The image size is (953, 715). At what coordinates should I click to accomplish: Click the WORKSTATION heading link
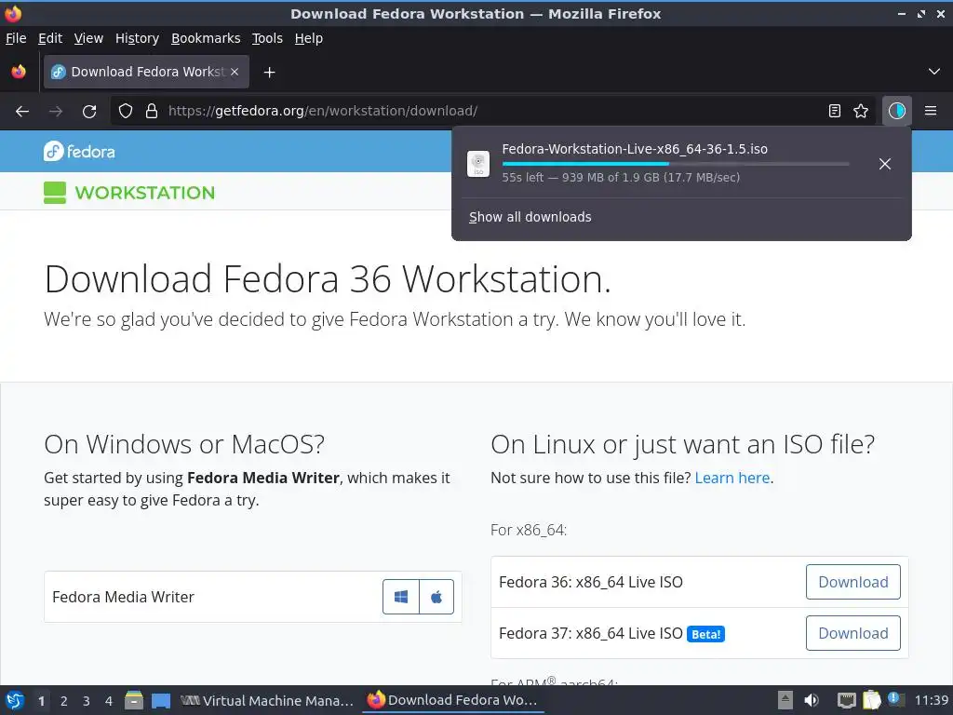tap(144, 193)
